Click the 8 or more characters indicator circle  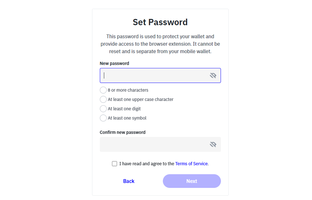pyautogui.click(x=103, y=90)
